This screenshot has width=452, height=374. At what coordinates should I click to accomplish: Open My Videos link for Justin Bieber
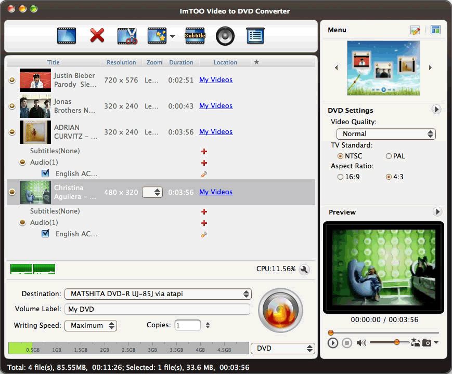click(x=216, y=80)
